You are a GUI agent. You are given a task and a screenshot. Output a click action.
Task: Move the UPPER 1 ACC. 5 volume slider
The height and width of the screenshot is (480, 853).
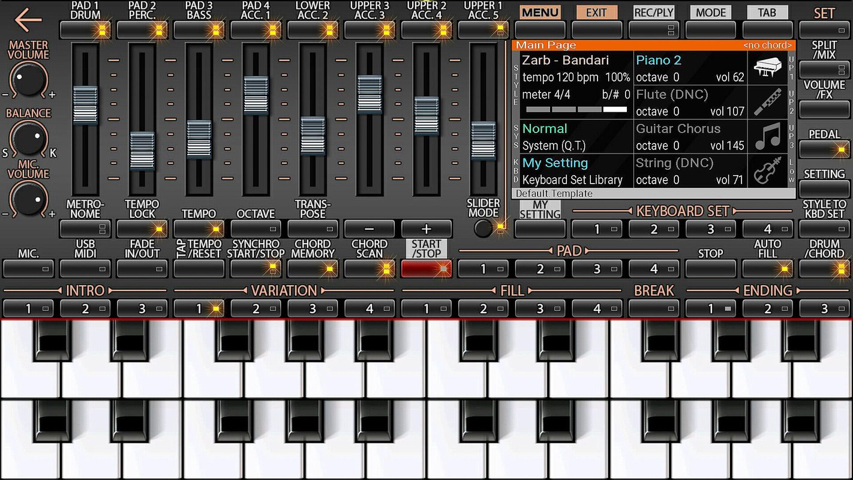click(483, 141)
